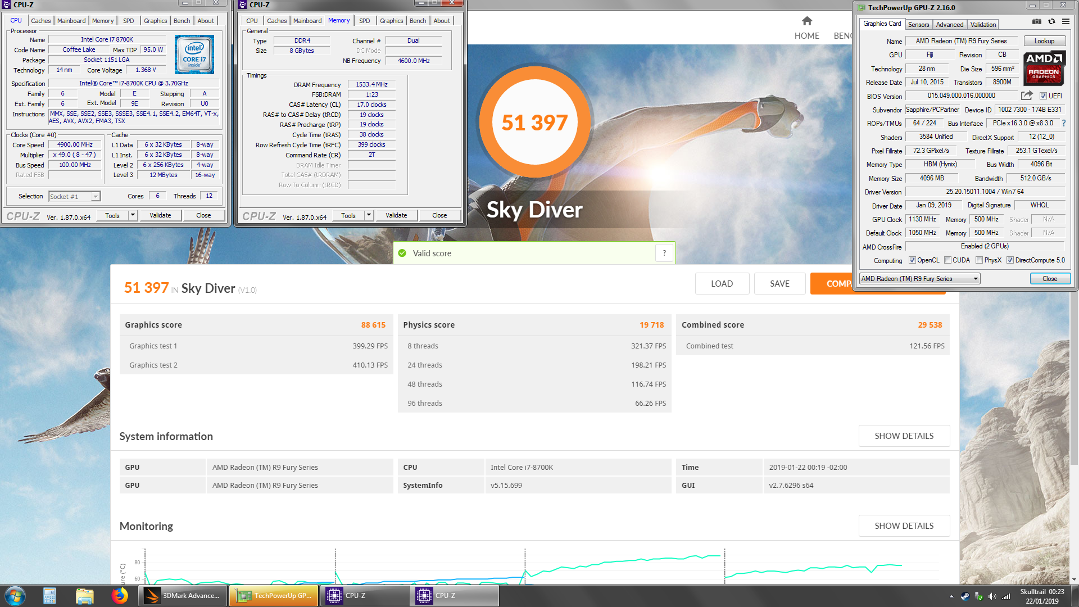Select the "Physics score" 19 718 value
Screen dimensions: 1079x607
[x=651, y=325]
